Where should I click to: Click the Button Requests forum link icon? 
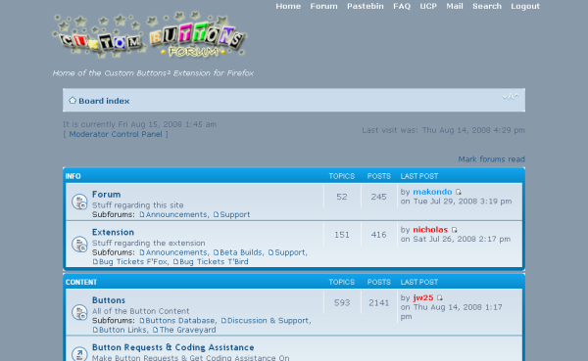[x=79, y=353]
